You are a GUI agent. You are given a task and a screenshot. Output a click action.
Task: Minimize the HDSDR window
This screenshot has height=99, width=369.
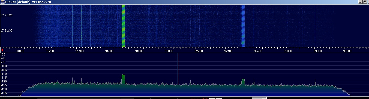pyautogui.click(x=360, y=2)
